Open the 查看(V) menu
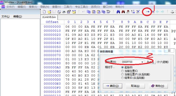 pos(56,7)
